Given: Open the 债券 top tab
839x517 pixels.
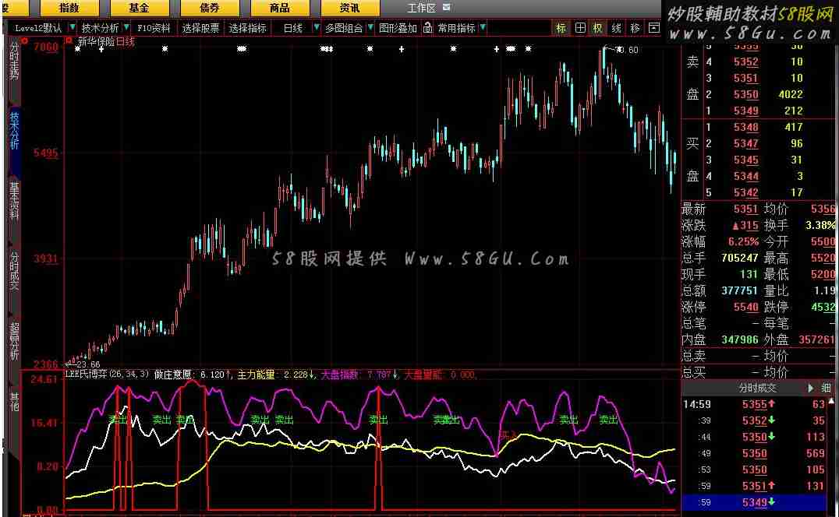Looking at the screenshot, I should pyautogui.click(x=209, y=8).
